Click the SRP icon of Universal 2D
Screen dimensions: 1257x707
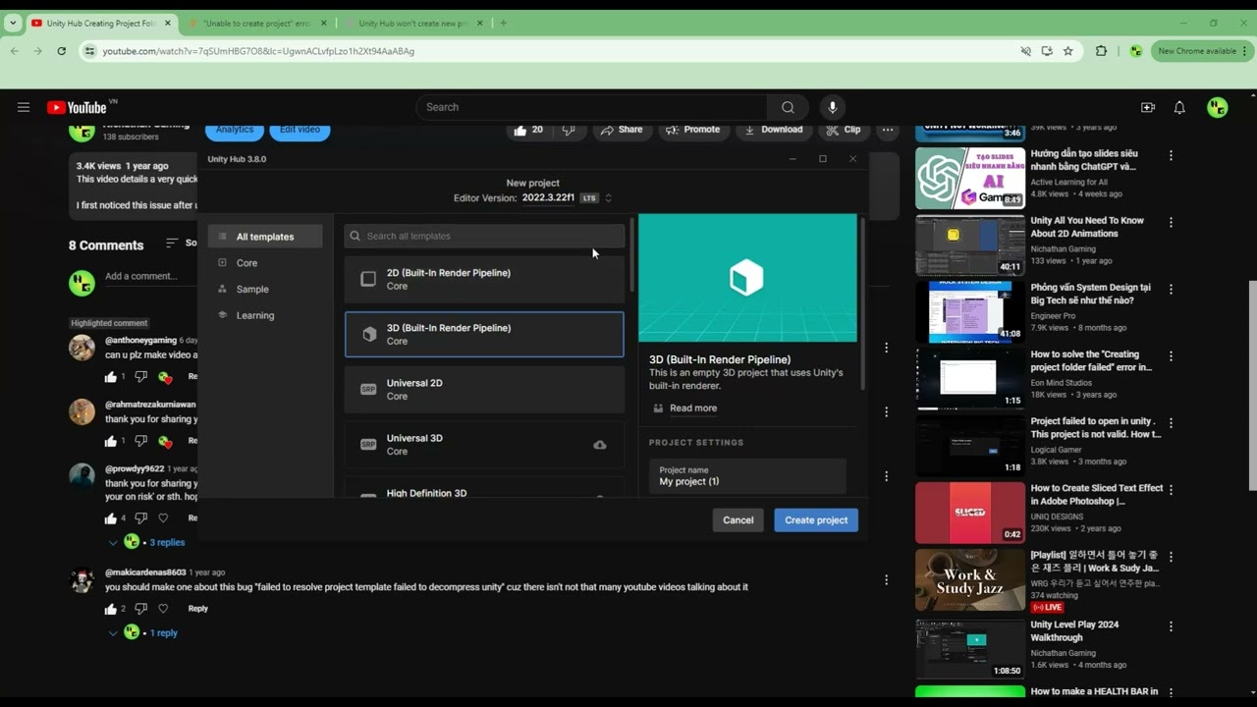pyautogui.click(x=368, y=389)
